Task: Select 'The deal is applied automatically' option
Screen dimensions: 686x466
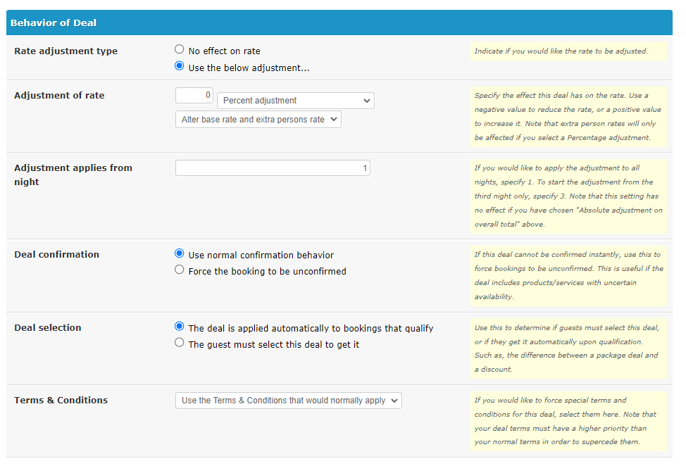Action: pos(180,326)
